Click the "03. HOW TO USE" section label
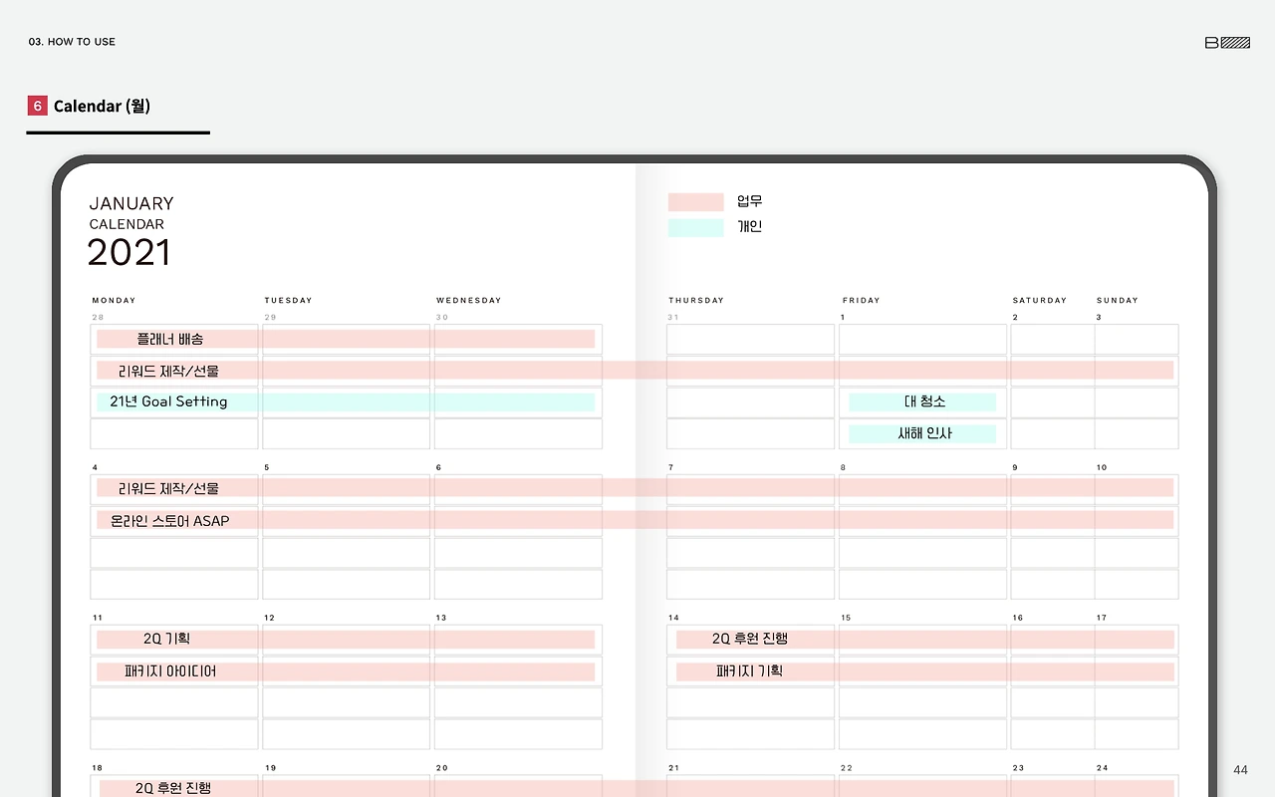Viewport: 1275px width, 797px height. click(x=72, y=42)
